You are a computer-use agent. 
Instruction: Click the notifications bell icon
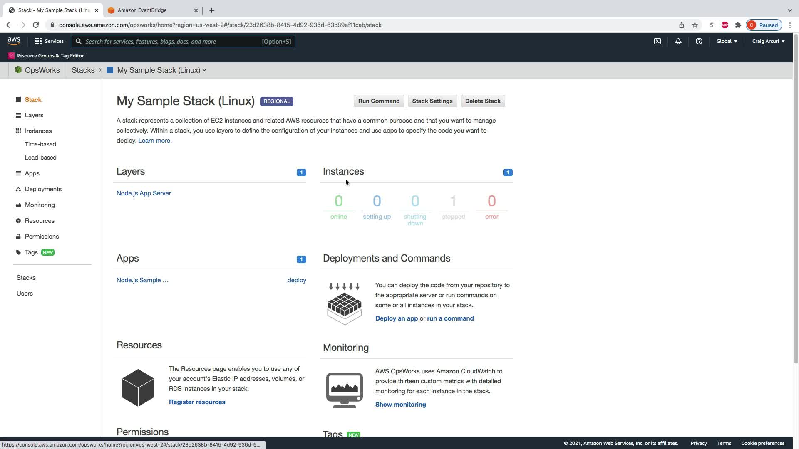point(678,41)
